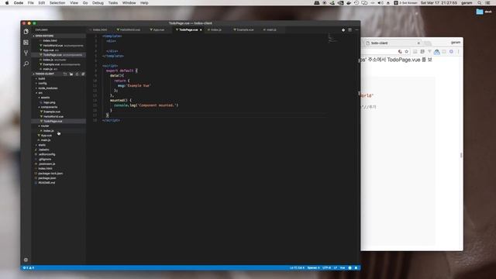This screenshot has width=496, height=279.
Task: Expand the config folder
Action: (x=42, y=83)
